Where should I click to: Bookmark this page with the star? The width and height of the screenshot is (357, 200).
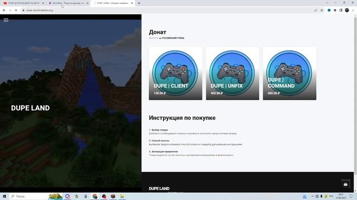322,10
